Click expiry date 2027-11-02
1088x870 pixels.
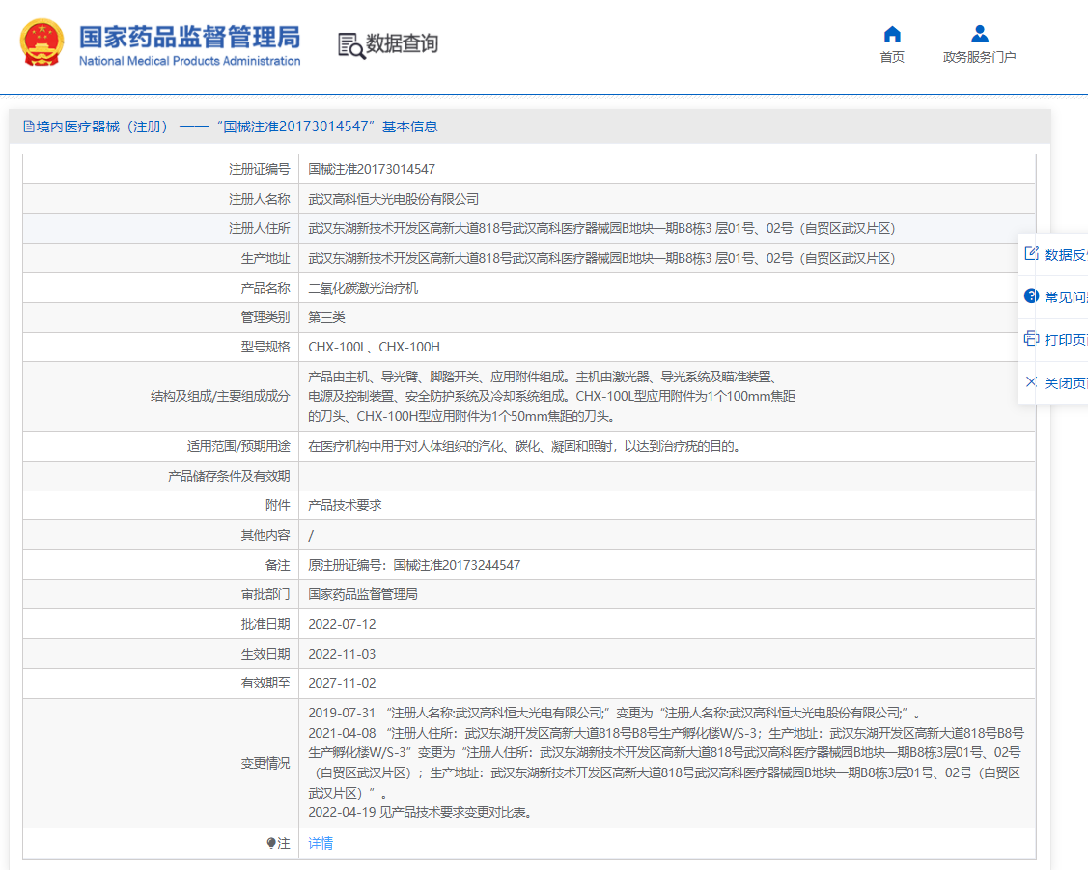point(342,683)
